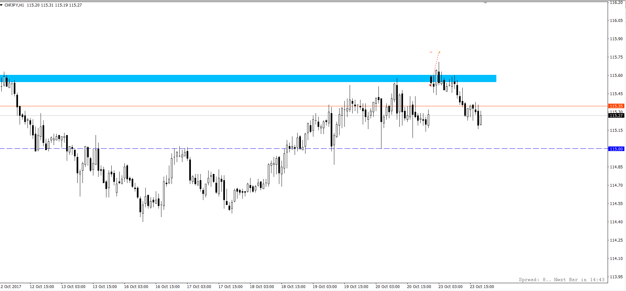Click the 23 Oct 15:00 time label
Screen dimensions: 626x291
482,287
